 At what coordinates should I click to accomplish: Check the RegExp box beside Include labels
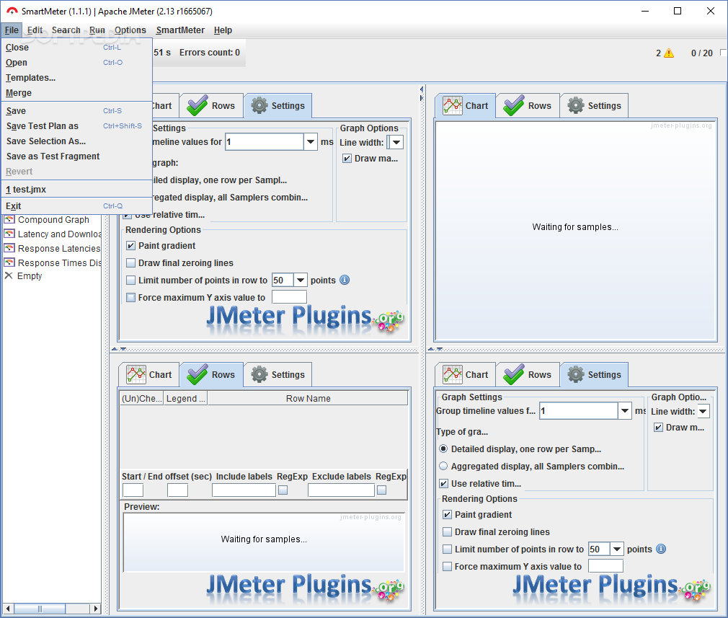coord(283,490)
